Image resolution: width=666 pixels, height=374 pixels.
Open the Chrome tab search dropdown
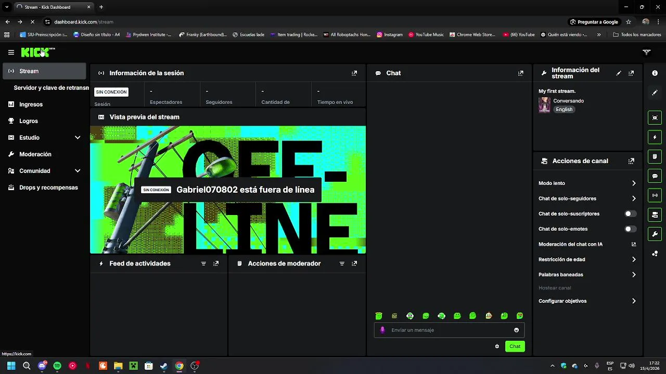(7, 7)
